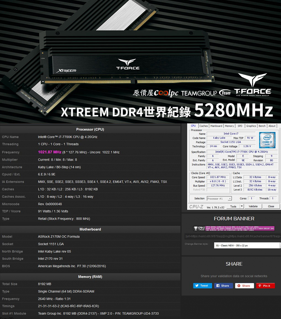Click the forum banner URL code field
Screen dimensions: 281x319
tap(233, 236)
